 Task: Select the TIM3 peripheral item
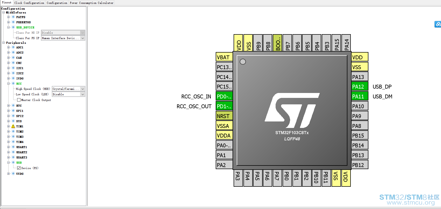pyautogui.click(x=20, y=137)
